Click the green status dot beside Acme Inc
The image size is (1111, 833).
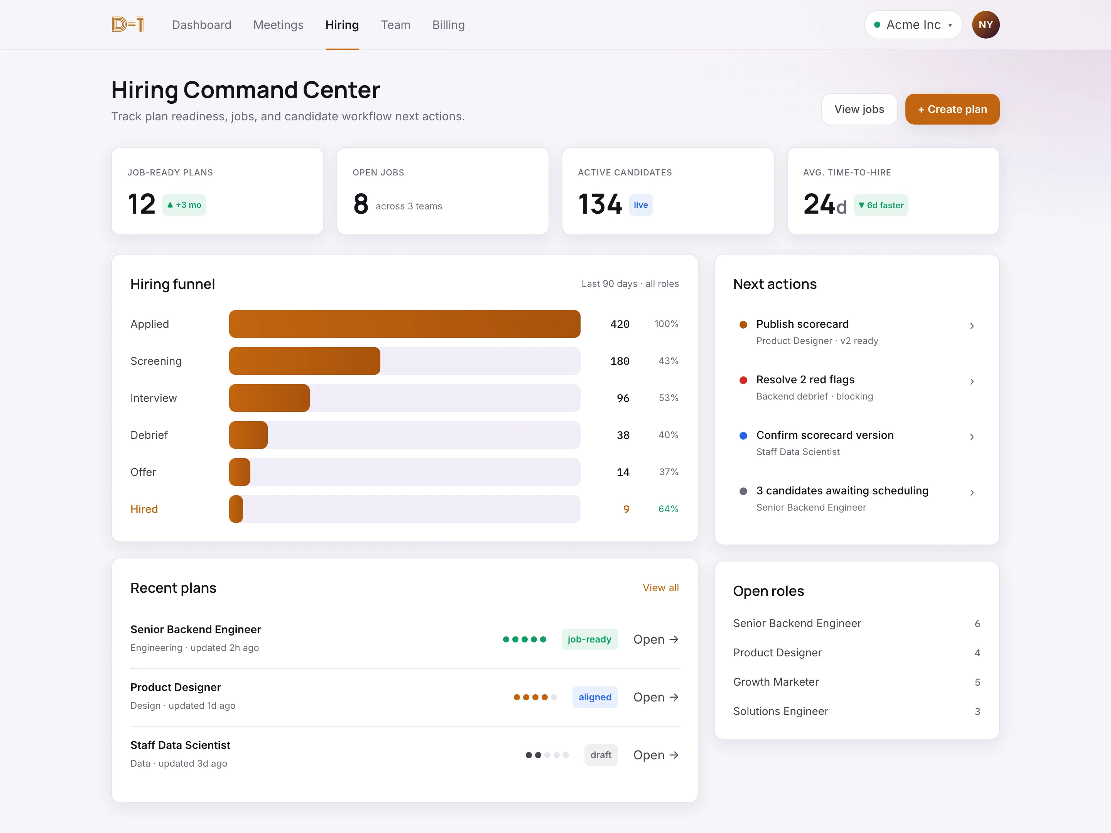pos(877,25)
